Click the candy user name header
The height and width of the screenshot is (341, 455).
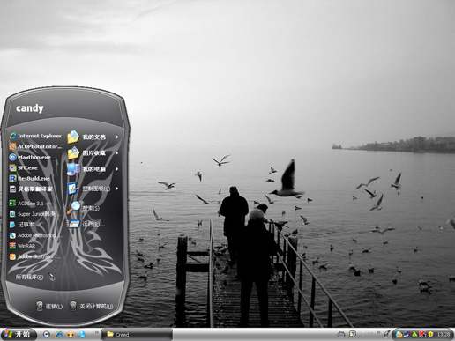pyautogui.click(x=30, y=108)
